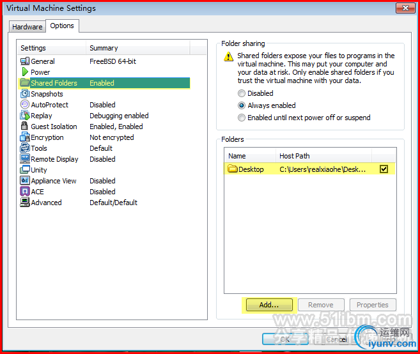420x354 pixels.
Task: Click the Name column header in Folders
Action: (250, 156)
